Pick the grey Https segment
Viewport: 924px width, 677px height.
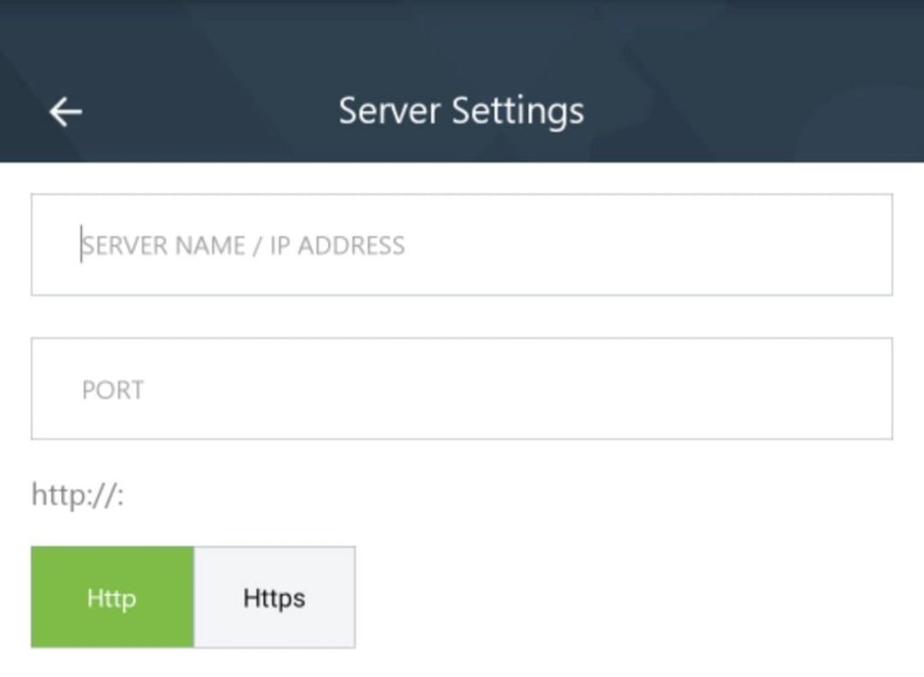274,598
